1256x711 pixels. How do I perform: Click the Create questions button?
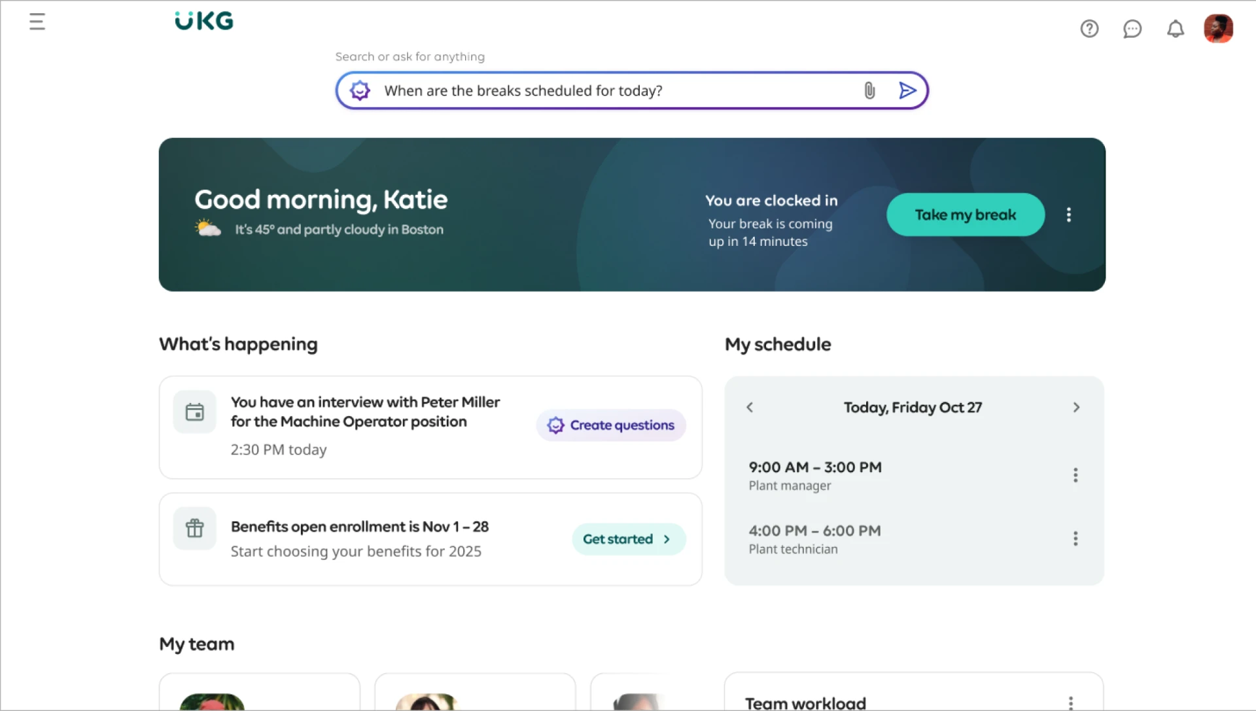(x=611, y=425)
